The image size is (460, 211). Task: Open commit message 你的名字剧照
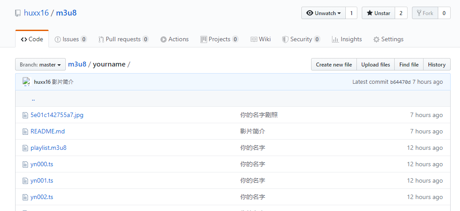(259, 115)
